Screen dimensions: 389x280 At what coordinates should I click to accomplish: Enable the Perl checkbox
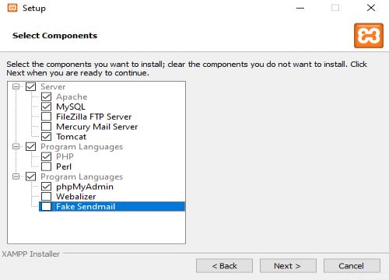click(47, 166)
